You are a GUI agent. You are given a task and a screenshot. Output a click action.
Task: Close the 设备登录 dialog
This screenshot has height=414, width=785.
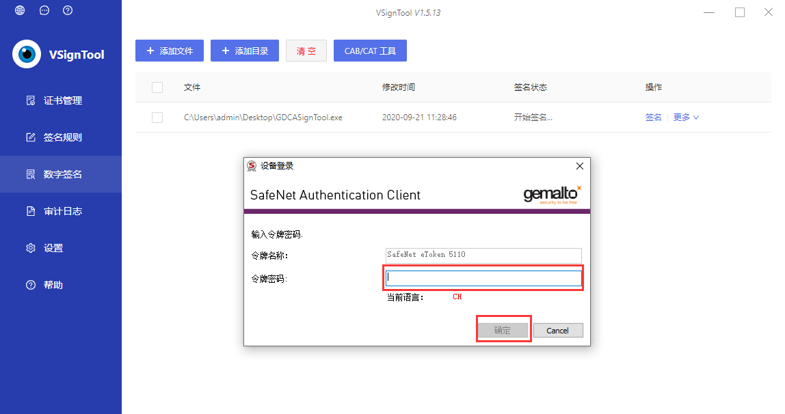coord(580,166)
